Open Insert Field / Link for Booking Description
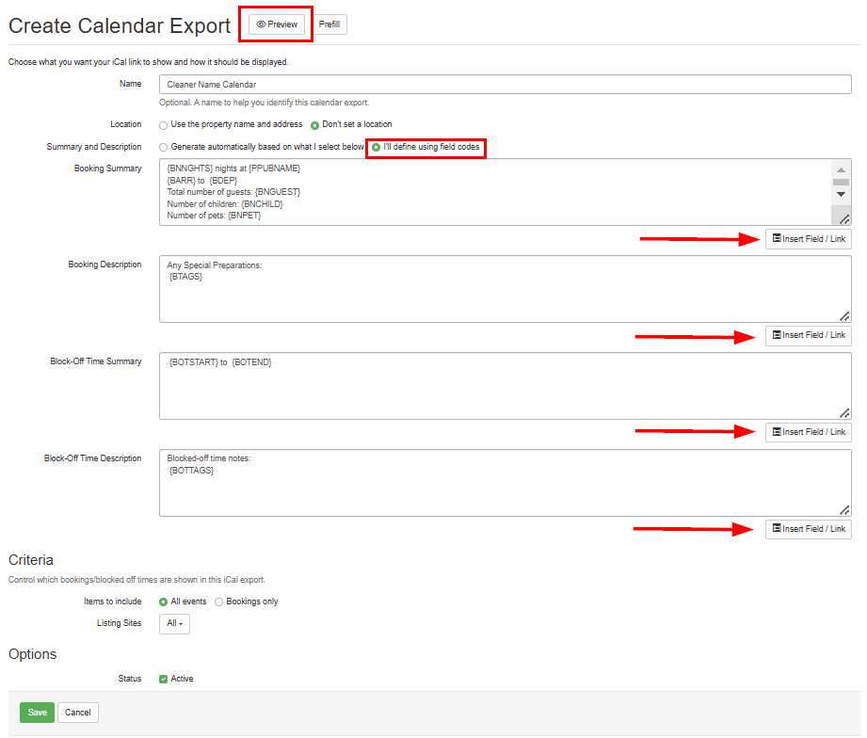The image size is (867, 738). [808, 335]
